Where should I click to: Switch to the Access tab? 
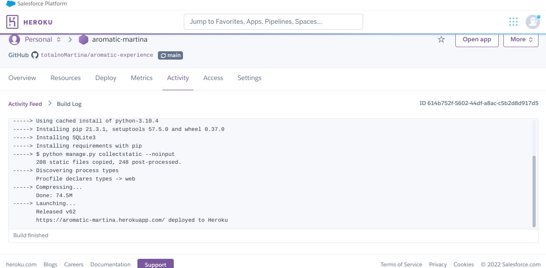click(213, 78)
